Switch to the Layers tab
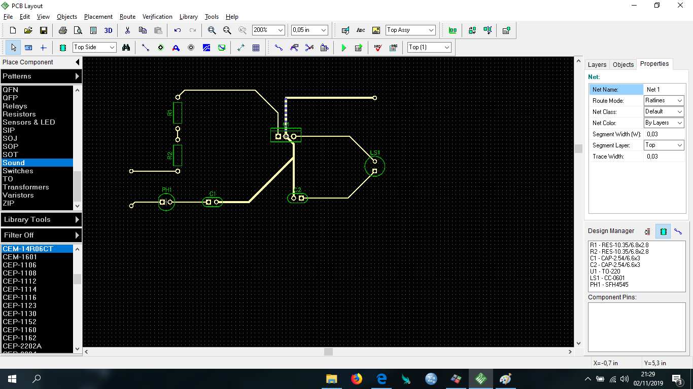Screen dimensions: 693x389 (x=597, y=64)
